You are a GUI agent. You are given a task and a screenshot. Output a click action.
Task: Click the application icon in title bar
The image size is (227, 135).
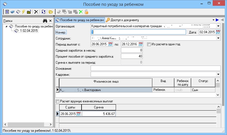5,4
